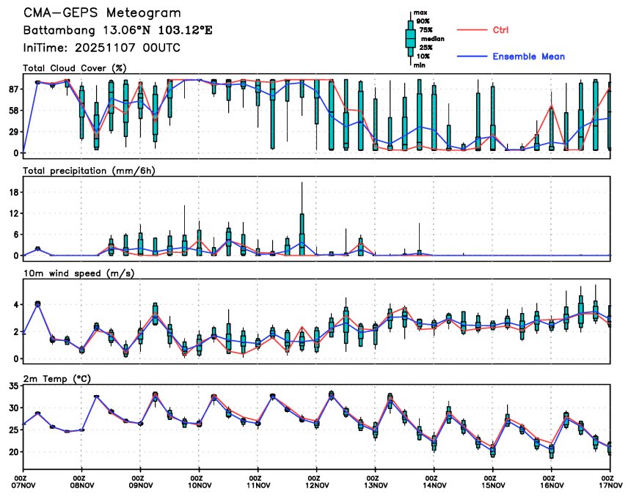Image resolution: width=631 pixels, height=497 pixels.
Task: Click the '25%' legend label
Action: 426,48
